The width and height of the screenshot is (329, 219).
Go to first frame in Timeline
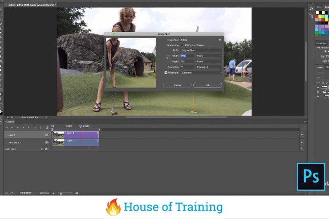pyautogui.click(x=7, y=127)
